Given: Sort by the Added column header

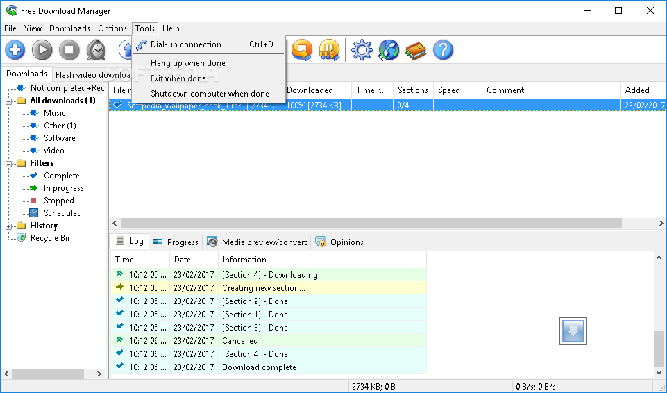Looking at the screenshot, I should [643, 90].
